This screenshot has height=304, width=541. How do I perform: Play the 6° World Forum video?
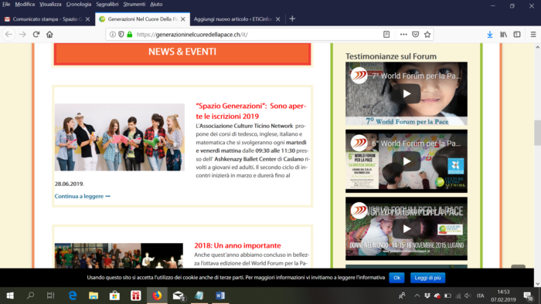point(407,161)
